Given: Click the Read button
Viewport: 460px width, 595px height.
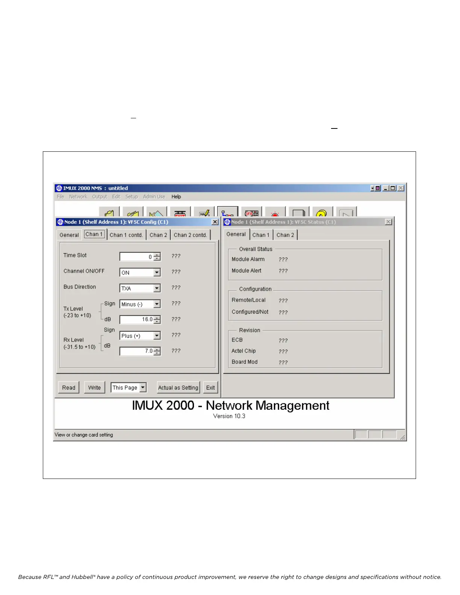Looking at the screenshot, I should tap(69, 387).
